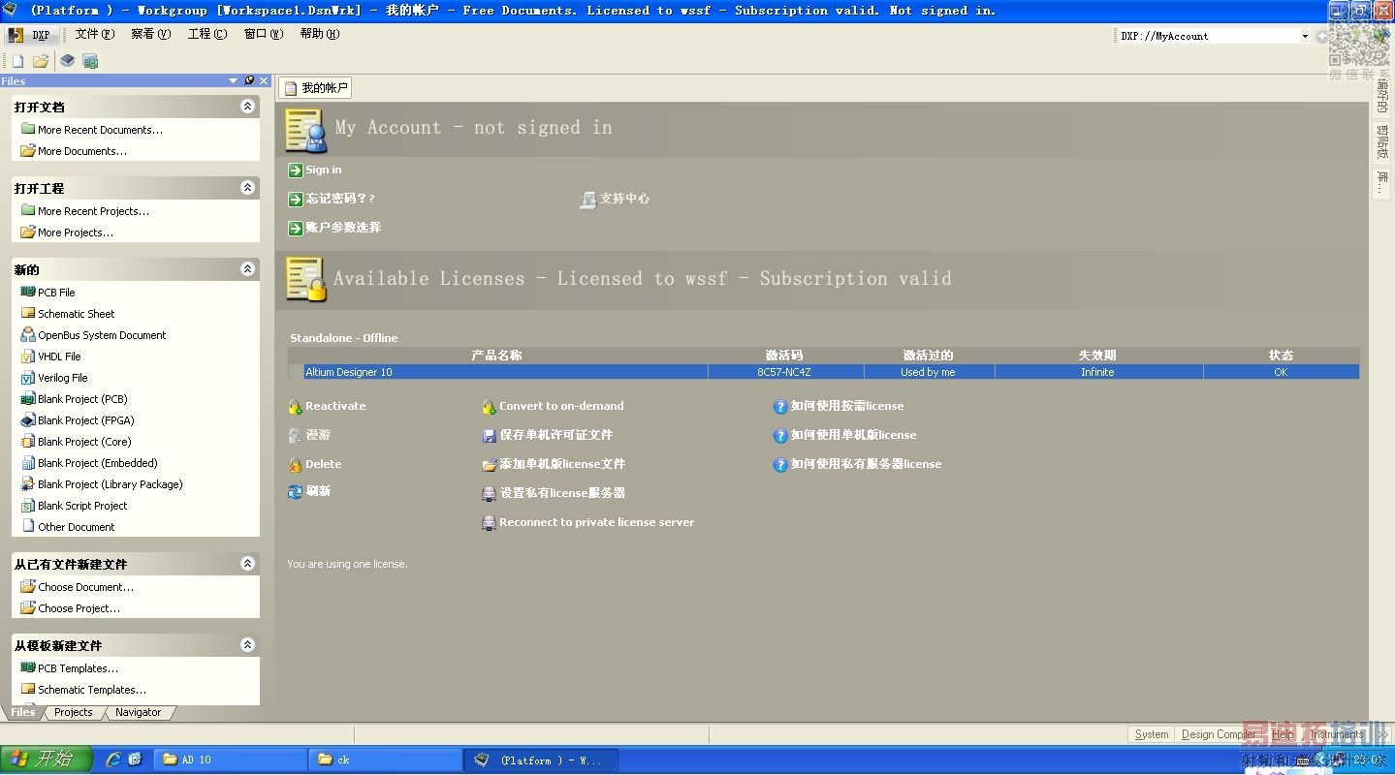The height and width of the screenshot is (775, 1395).
Task: Select Choose Project... under existing files
Action: tap(79, 608)
